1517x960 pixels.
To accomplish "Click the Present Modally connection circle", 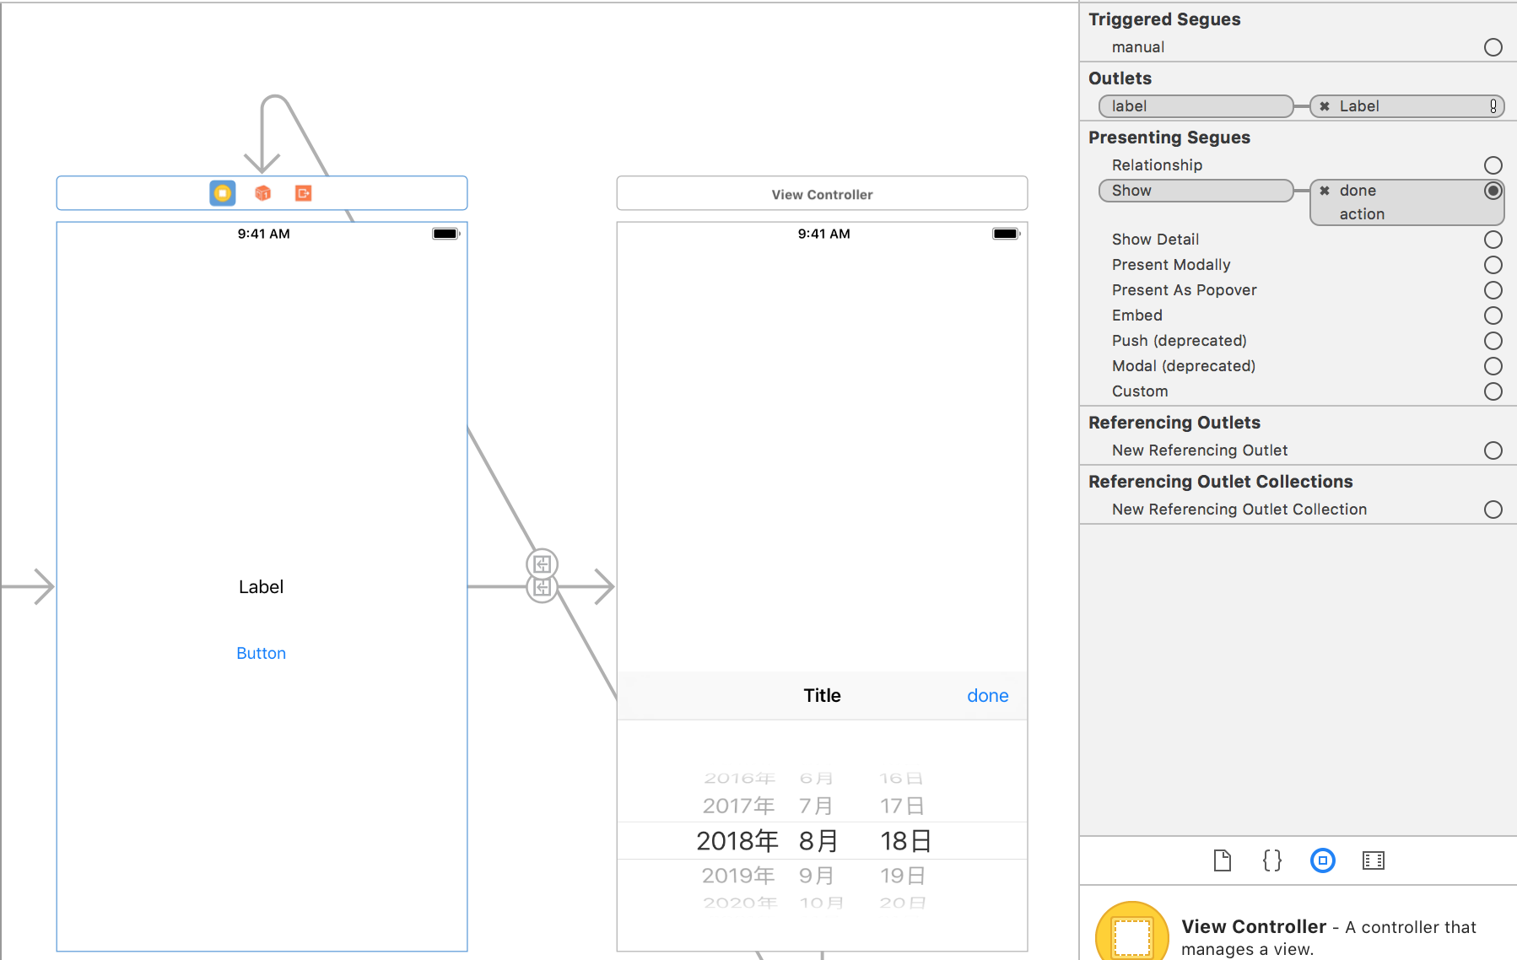I will 1493,265.
